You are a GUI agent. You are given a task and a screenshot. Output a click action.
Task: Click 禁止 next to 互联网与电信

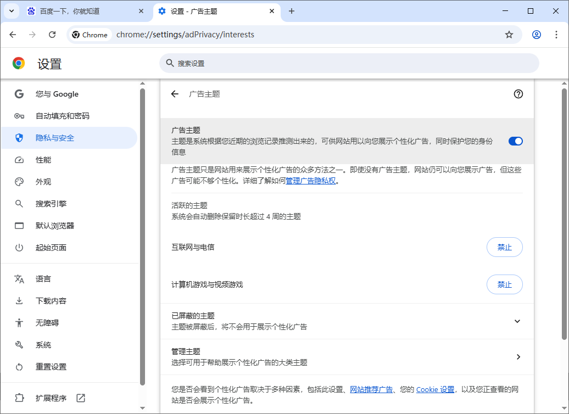coord(504,247)
